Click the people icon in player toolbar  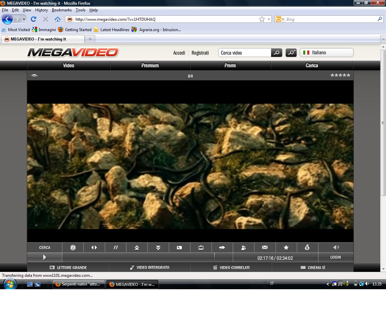point(244,248)
